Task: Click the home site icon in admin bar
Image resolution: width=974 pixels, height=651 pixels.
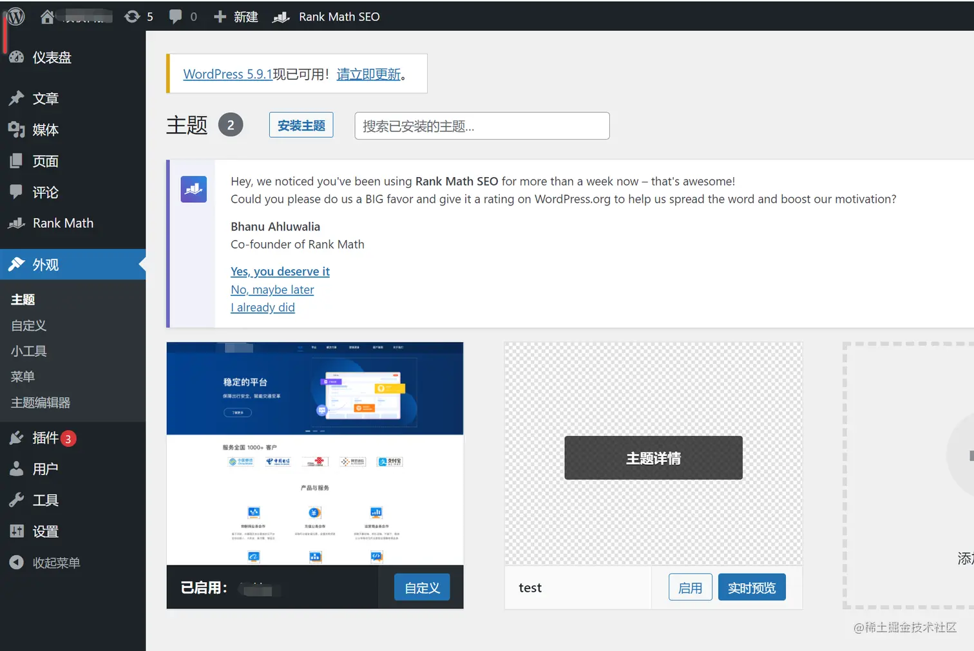Action: coord(47,17)
